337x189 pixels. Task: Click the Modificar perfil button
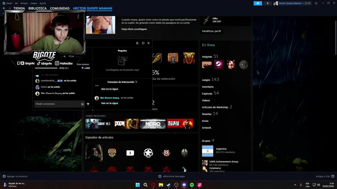point(211,31)
